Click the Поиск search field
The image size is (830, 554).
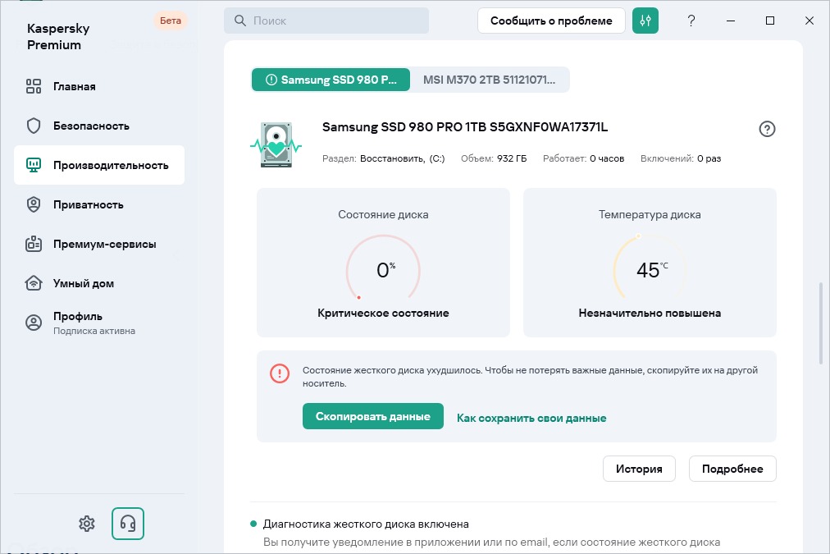(x=326, y=21)
